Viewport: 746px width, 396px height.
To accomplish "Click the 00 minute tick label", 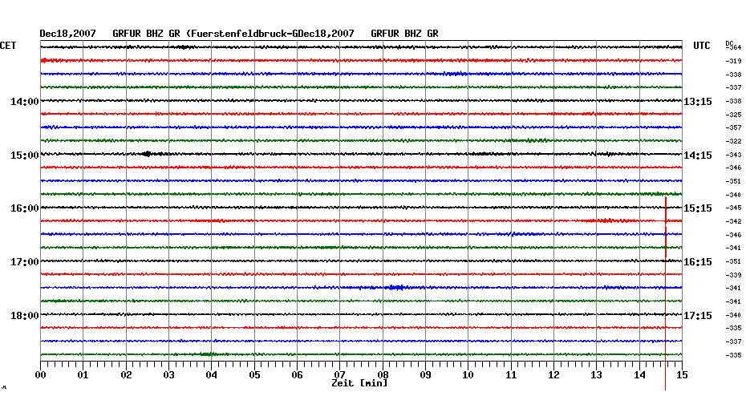I will 40,375.
